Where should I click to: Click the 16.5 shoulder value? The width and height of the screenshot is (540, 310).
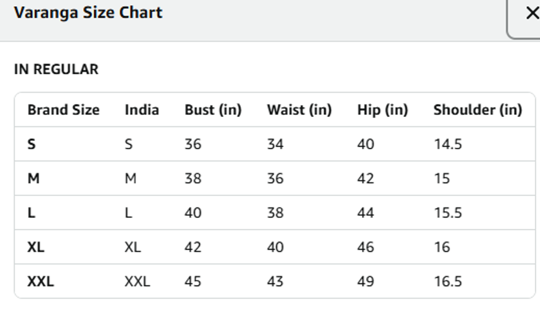tap(448, 281)
